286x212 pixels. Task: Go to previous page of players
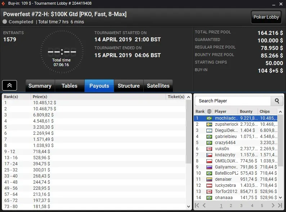204,206
